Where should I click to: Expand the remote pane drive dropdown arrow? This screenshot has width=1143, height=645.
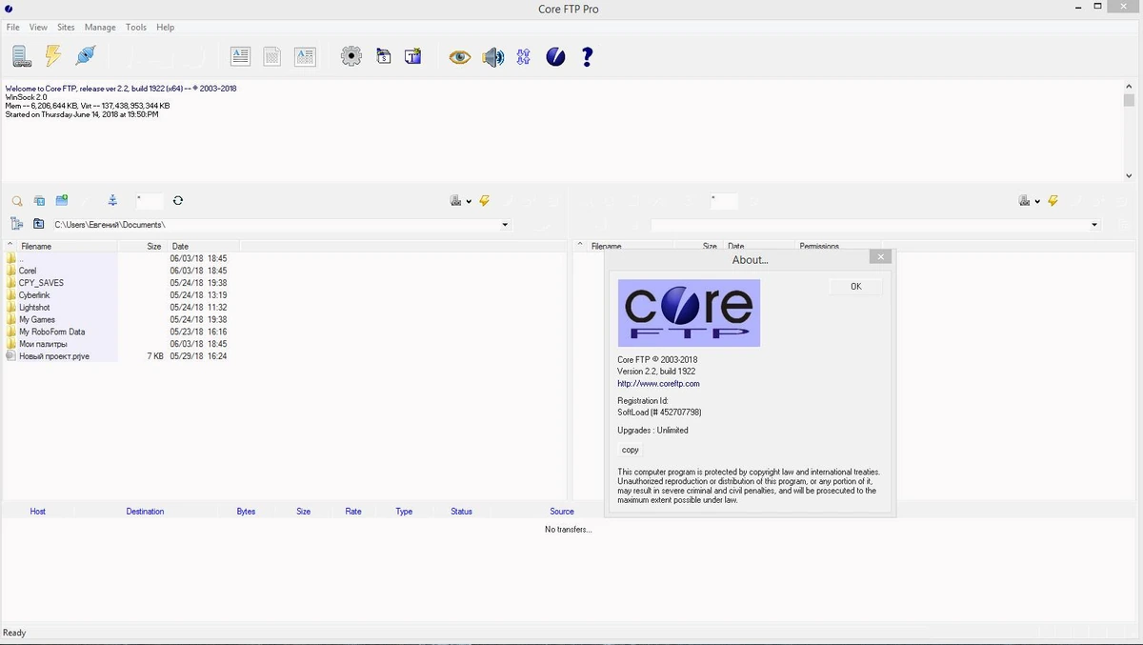tap(1037, 201)
